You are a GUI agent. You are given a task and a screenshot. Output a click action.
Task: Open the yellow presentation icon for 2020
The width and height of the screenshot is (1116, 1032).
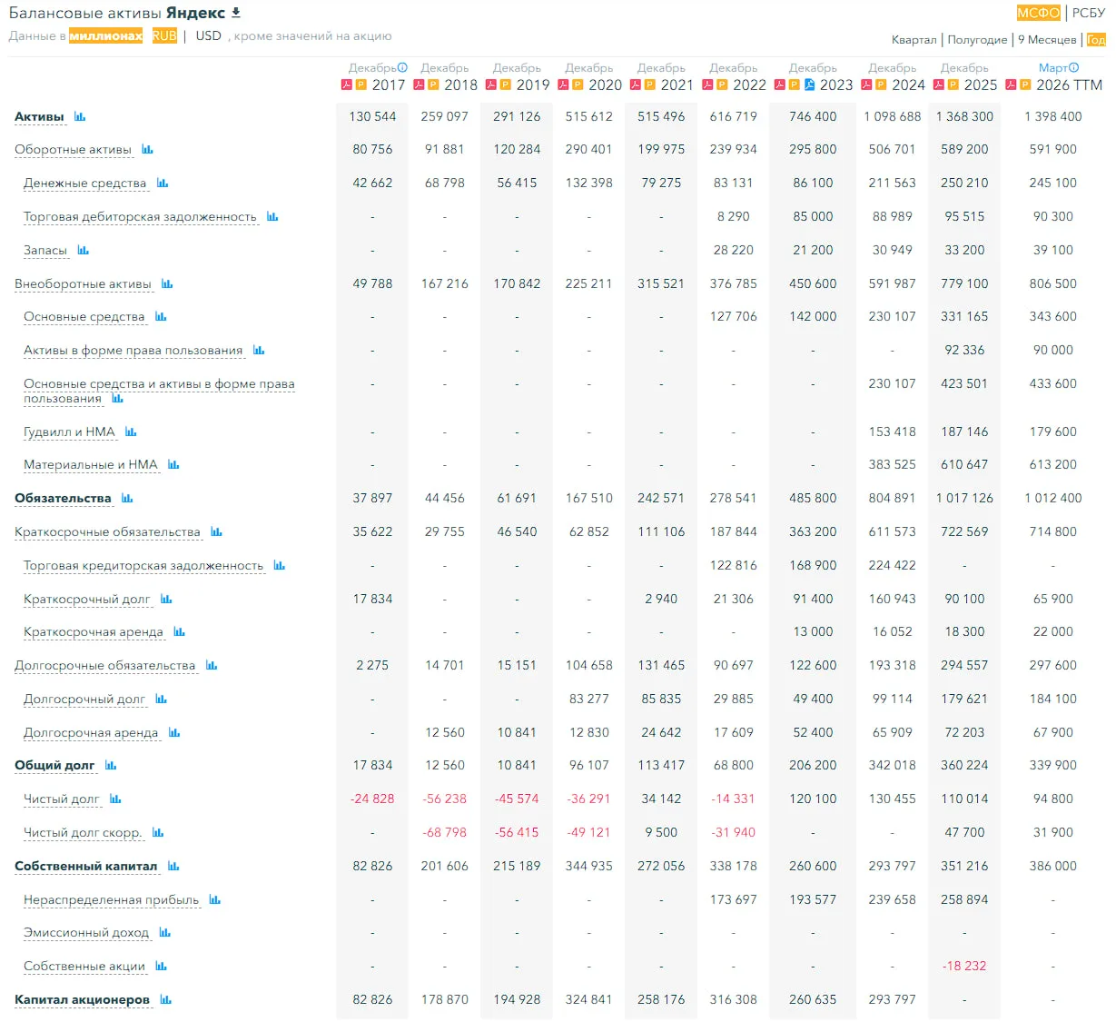578,84
